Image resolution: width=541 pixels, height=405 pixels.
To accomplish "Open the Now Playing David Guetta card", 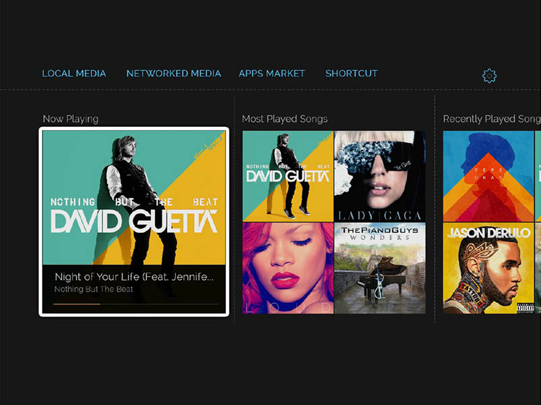I will tap(134, 221).
